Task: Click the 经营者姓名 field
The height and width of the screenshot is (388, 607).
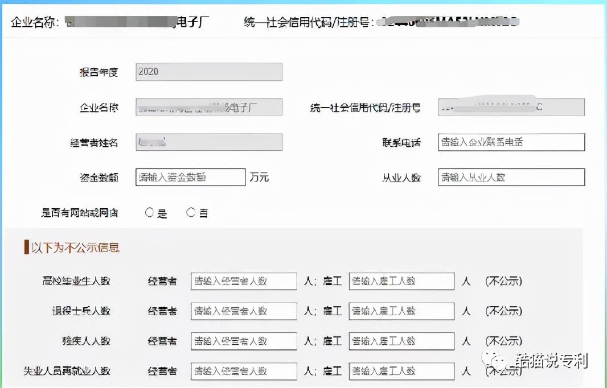Action: [208, 142]
